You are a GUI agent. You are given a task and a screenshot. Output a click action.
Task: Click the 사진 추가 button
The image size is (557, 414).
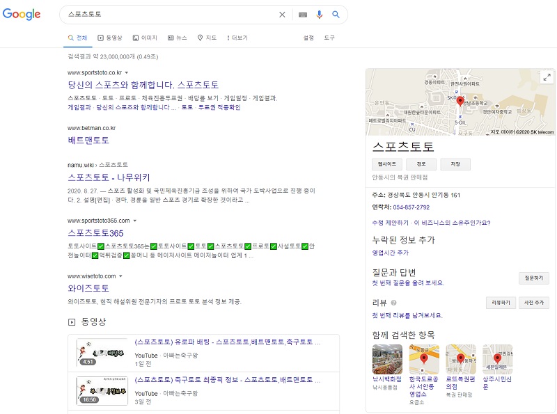pos(534,303)
